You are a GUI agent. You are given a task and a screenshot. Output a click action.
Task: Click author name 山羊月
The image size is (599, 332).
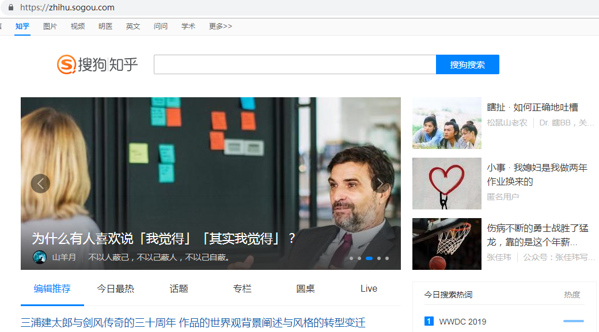click(x=64, y=258)
